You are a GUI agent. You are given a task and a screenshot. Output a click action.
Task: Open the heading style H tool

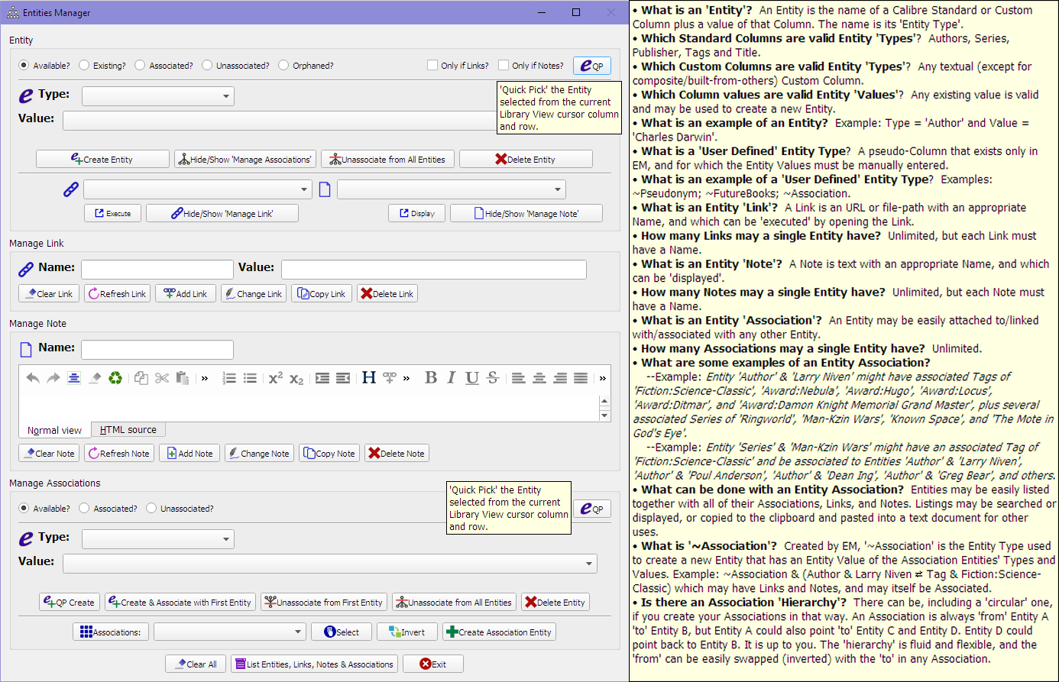click(369, 378)
